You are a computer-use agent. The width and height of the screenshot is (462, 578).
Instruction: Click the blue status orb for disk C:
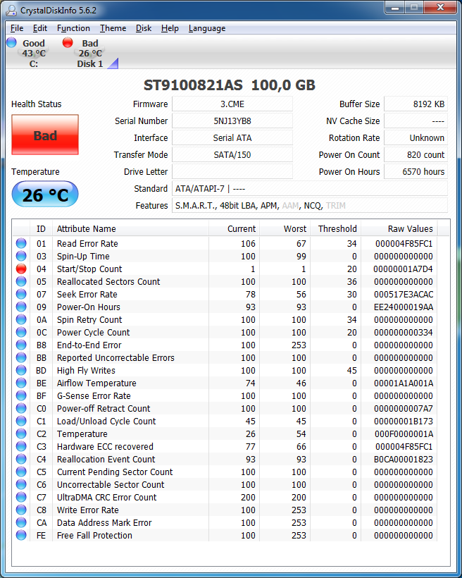[x=11, y=42]
